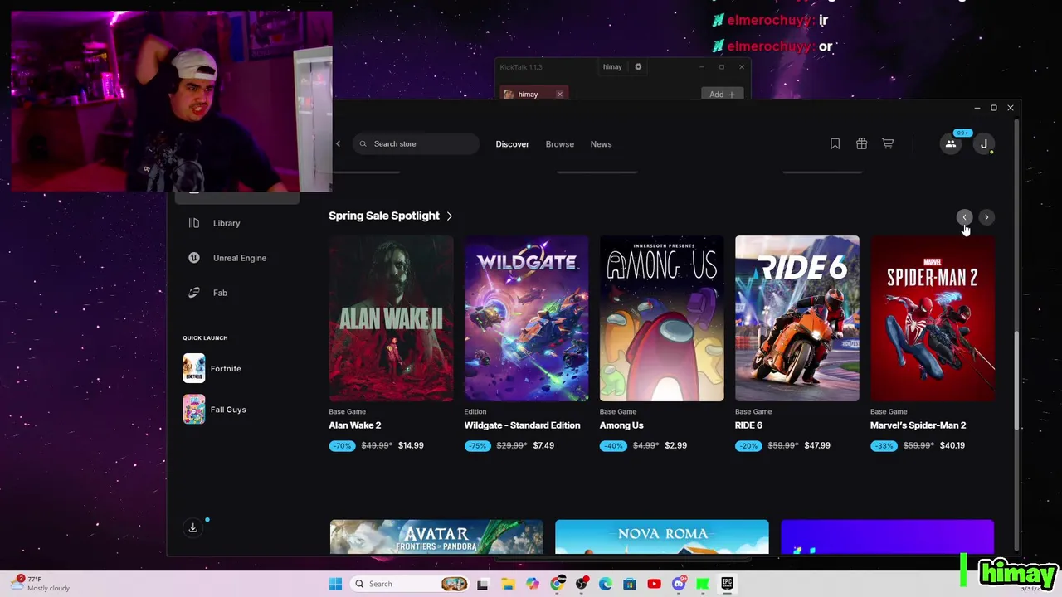Open the downloads icon in sidebar
1062x597 pixels.
click(x=192, y=527)
